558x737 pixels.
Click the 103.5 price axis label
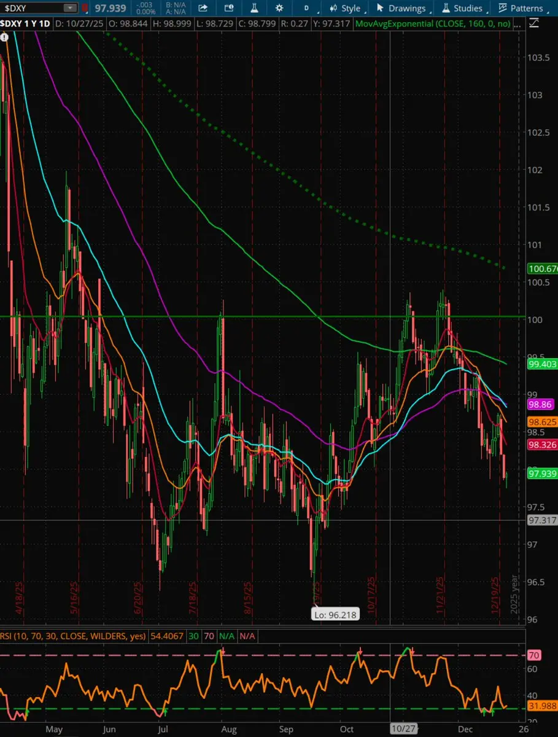(x=538, y=58)
